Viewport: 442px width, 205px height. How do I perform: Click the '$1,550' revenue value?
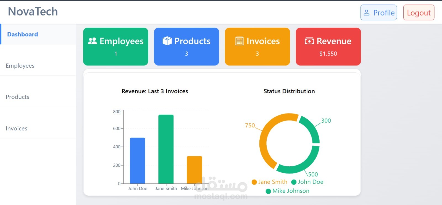click(x=328, y=54)
